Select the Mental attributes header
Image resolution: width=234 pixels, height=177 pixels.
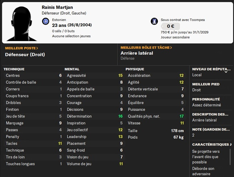point(72,69)
